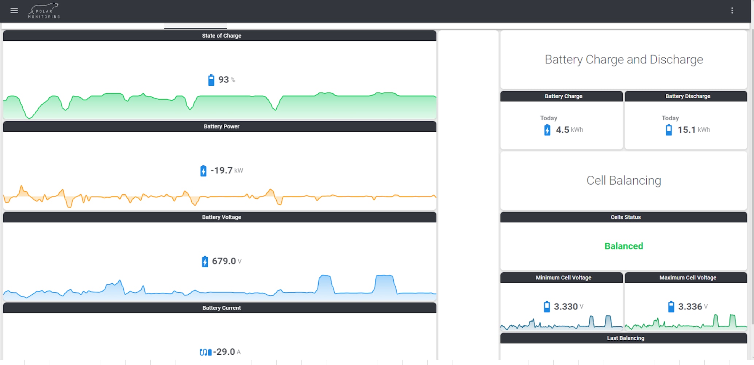
Task: Open the Battery Power orange graph
Action: [x=220, y=198]
